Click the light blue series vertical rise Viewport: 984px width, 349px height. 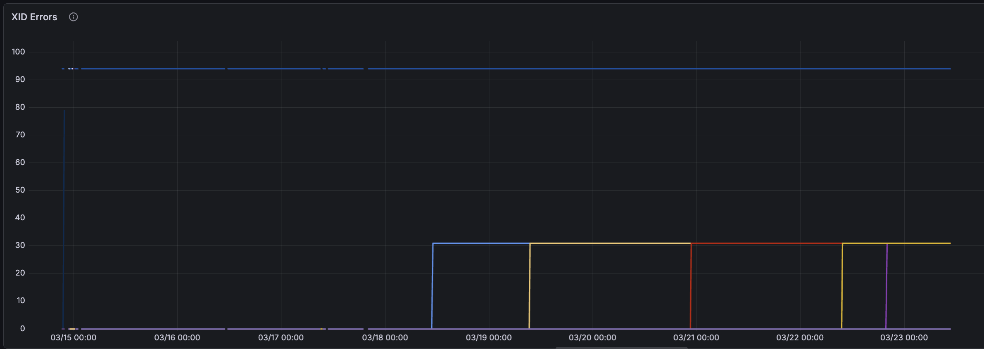coord(432,286)
